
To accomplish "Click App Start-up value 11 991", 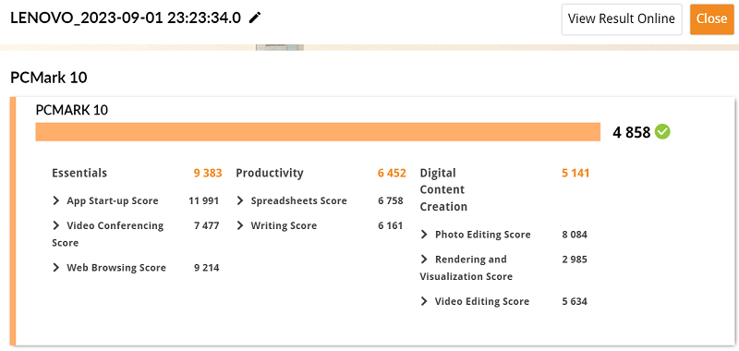I will pyautogui.click(x=203, y=201).
